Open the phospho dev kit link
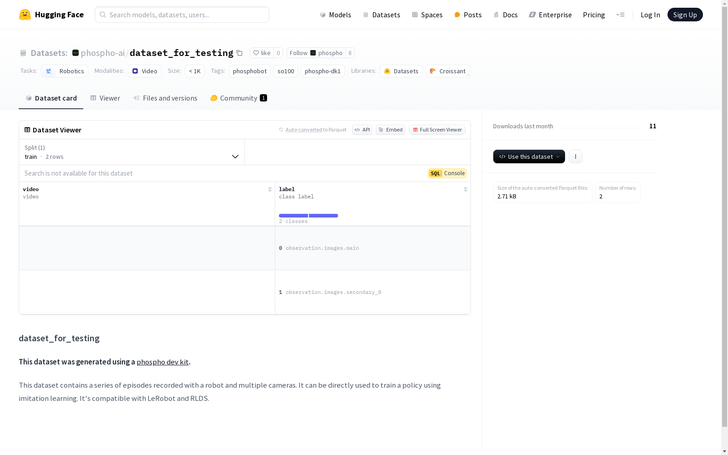 tap(162, 362)
